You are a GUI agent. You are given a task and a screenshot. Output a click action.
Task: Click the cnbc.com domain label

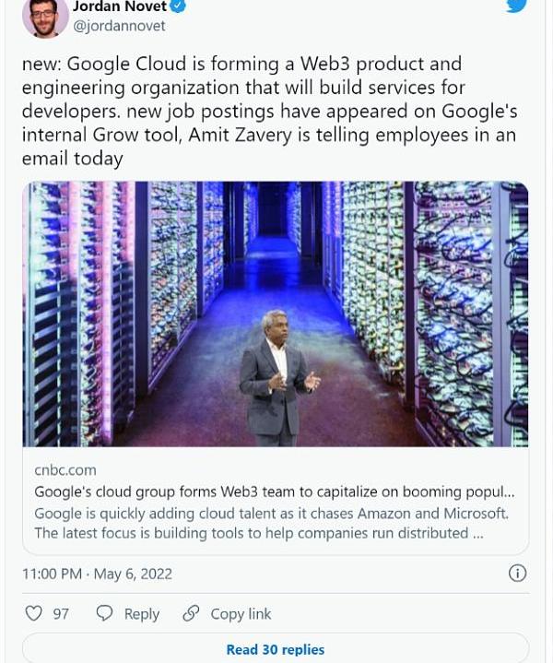pyautogui.click(x=65, y=470)
